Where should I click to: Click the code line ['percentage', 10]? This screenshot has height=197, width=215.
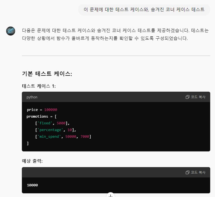coord(55,130)
